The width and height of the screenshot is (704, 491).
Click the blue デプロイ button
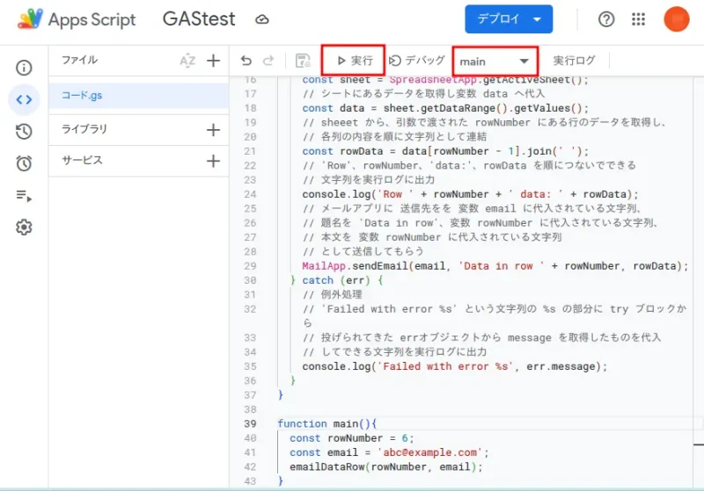click(x=509, y=19)
